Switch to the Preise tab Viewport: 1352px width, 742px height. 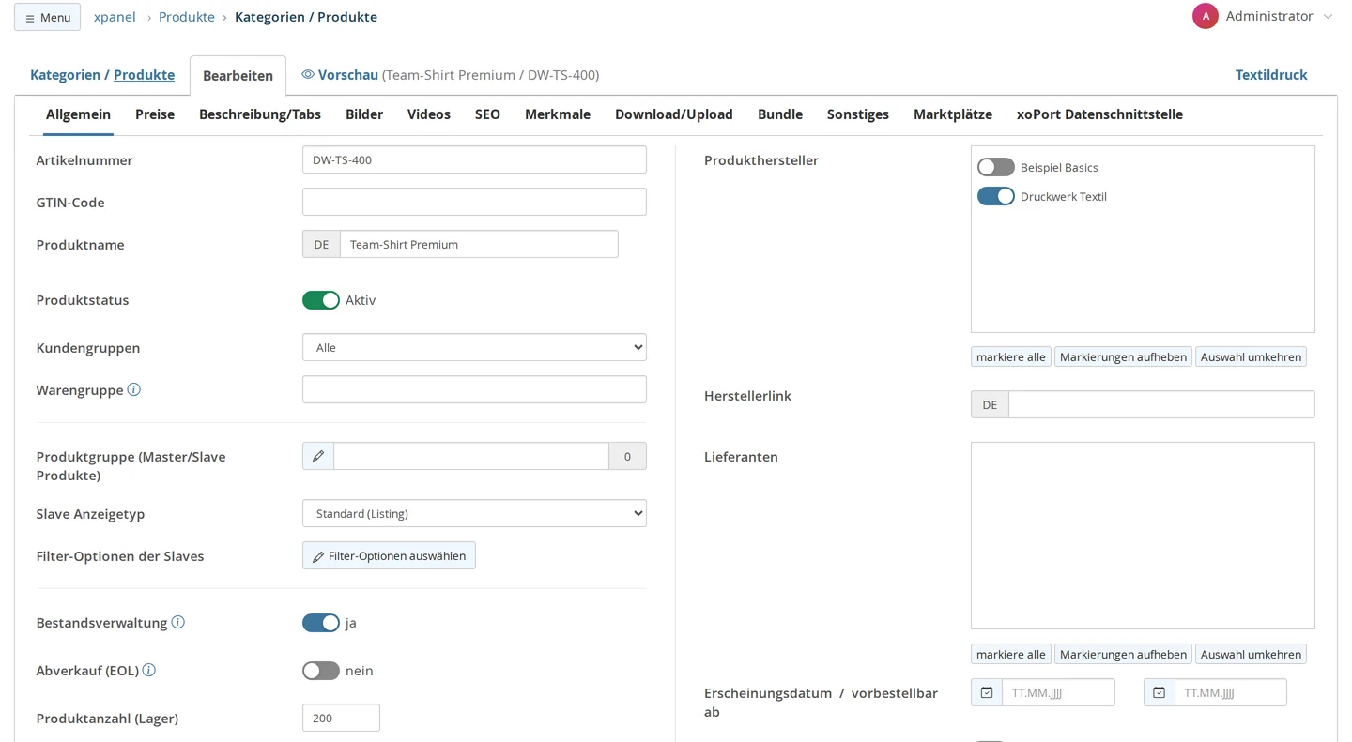pos(155,114)
